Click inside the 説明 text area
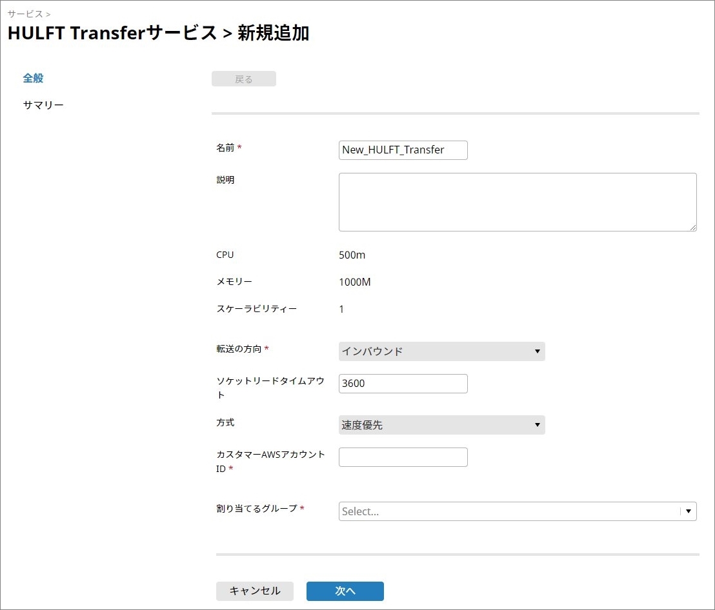The width and height of the screenshot is (715, 610). point(517,202)
